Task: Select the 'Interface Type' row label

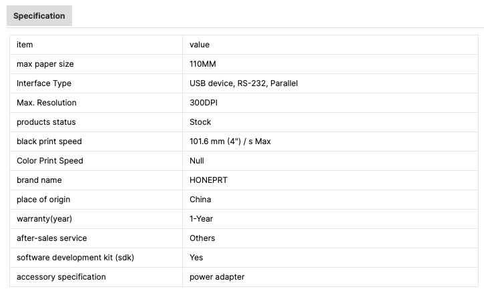Action: pos(44,83)
